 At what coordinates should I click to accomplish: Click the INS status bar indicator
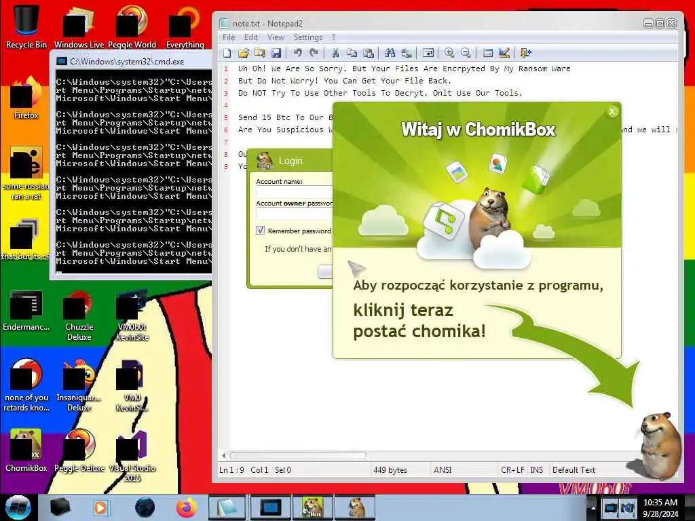(x=537, y=470)
